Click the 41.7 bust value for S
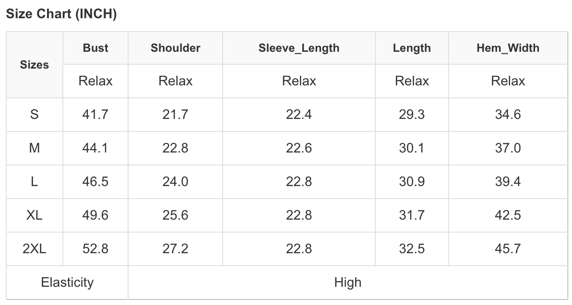 tap(95, 115)
